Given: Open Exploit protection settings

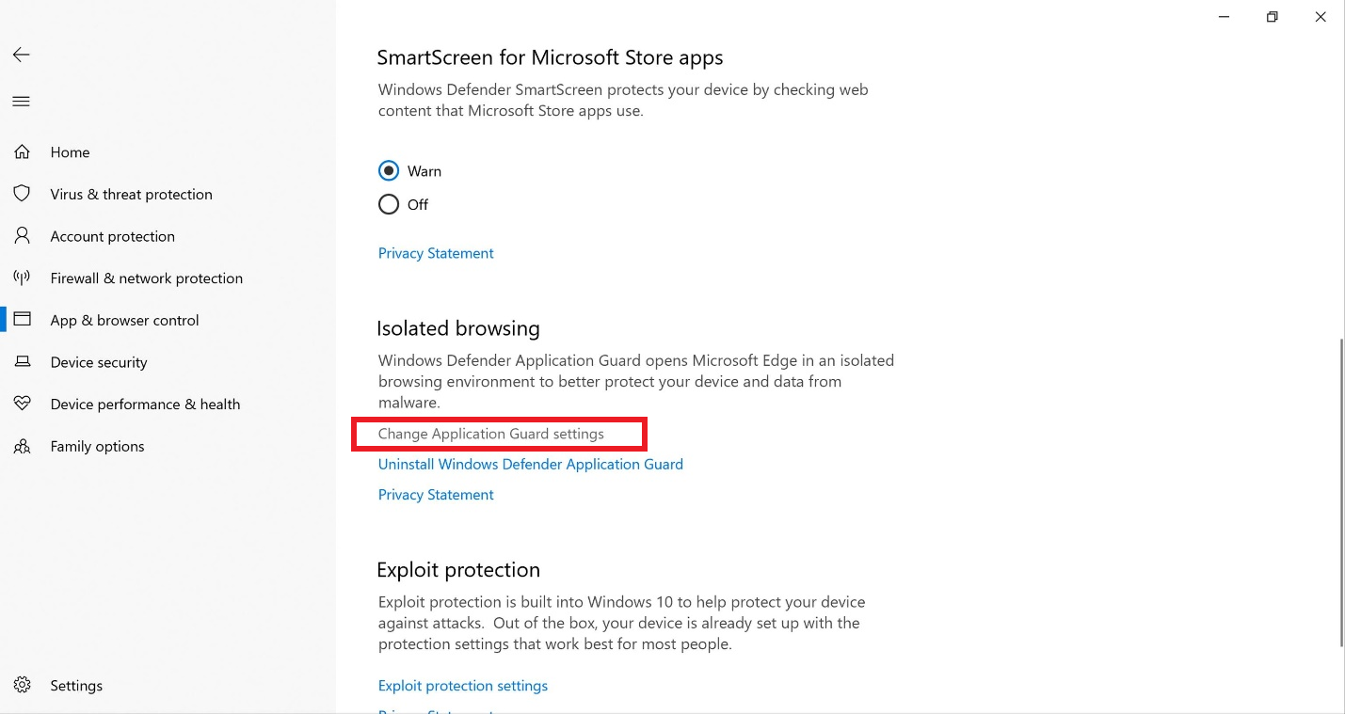Looking at the screenshot, I should [463, 685].
